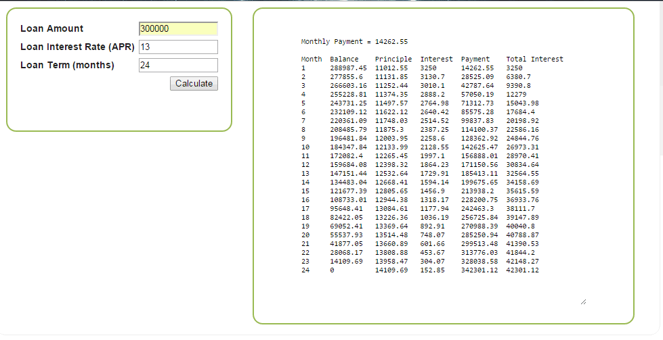Viewport: 663px width, 340px height.
Task: Click principle value 13369.64
Action: tap(391, 226)
